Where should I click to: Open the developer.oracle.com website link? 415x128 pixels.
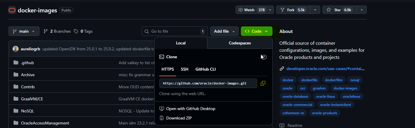click(x=325, y=69)
